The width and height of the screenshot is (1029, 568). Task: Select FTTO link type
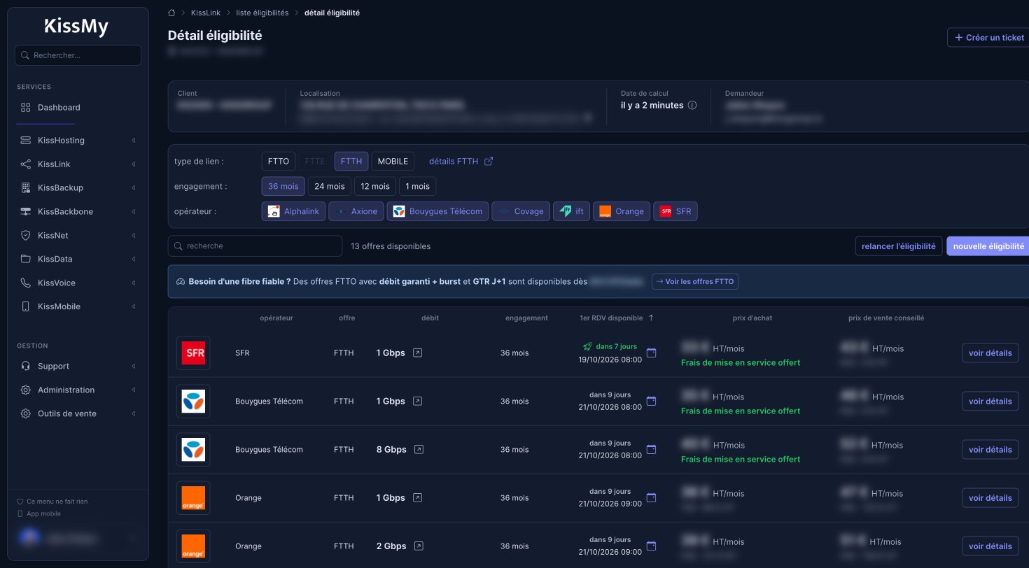[x=279, y=162]
